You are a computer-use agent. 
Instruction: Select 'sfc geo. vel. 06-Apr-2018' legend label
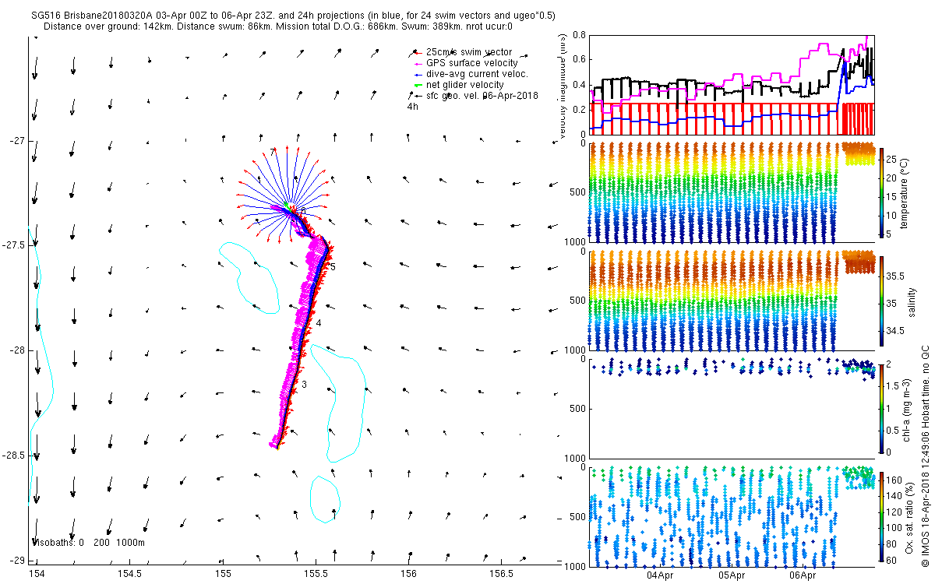pyautogui.click(x=483, y=95)
